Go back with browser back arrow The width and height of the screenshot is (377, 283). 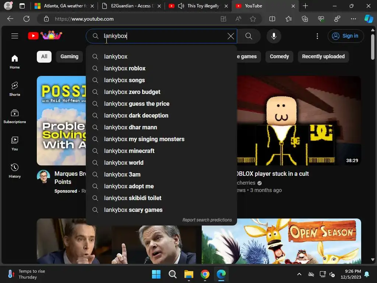[10, 19]
